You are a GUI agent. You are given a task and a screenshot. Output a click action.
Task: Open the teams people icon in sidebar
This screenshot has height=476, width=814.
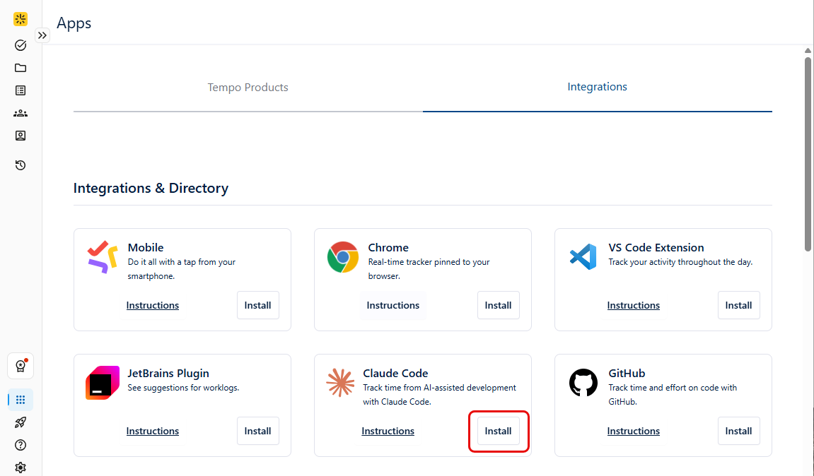click(x=21, y=113)
